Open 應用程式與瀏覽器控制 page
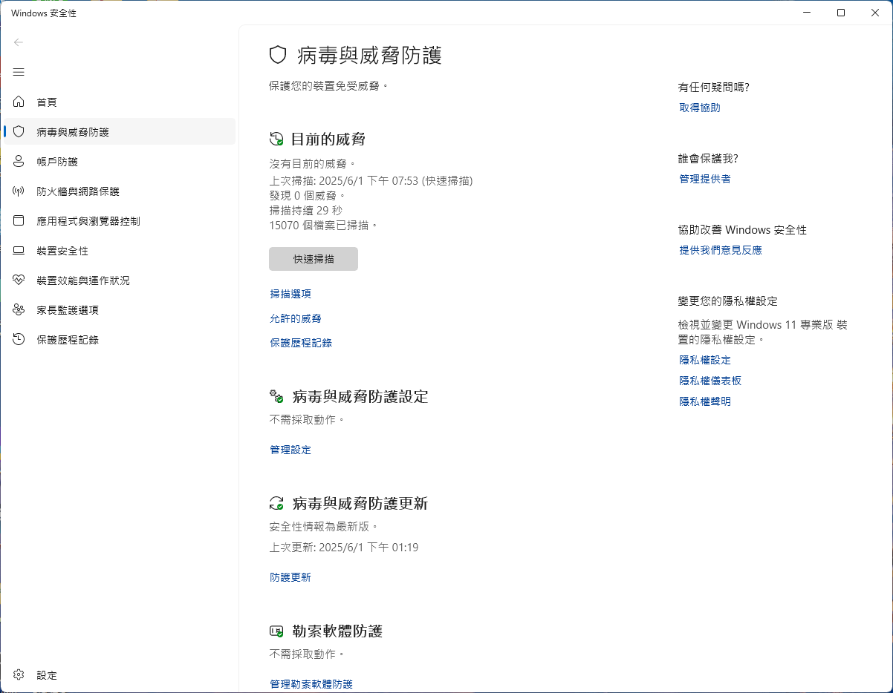This screenshot has height=693, width=893. [119, 220]
